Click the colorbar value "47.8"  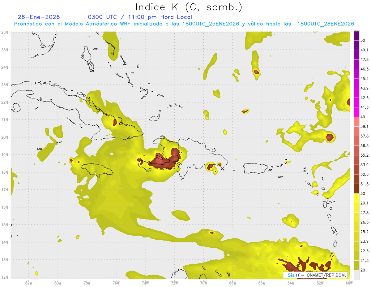tap(365, 60)
